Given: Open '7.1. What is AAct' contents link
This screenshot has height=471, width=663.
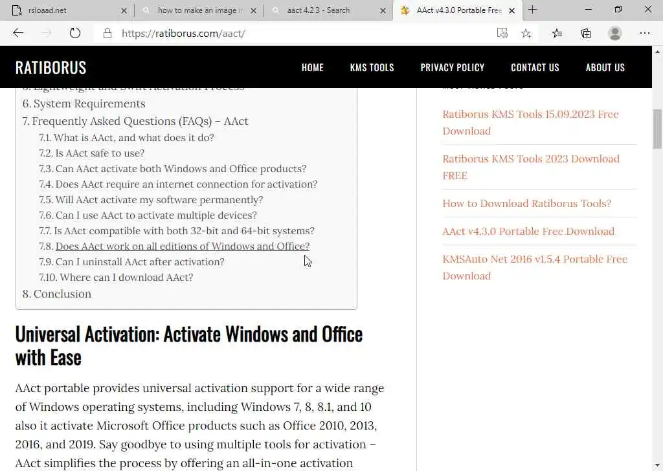Looking at the screenshot, I should click(x=126, y=138).
